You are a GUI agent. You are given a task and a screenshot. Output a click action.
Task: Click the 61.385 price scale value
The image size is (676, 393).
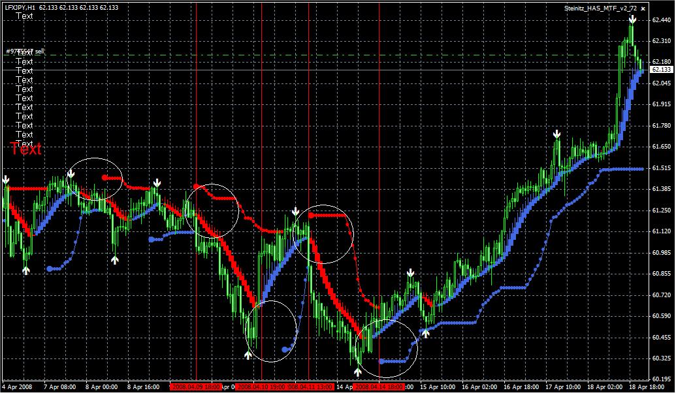click(661, 189)
